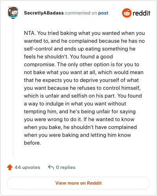Screen dimensions: 157x196
Task: Select the "0 replies" count label
Action: tap(66, 167)
